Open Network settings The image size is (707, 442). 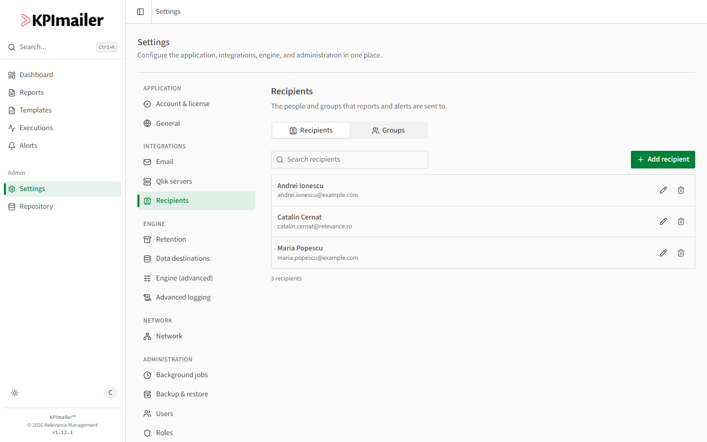click(196, 336)
